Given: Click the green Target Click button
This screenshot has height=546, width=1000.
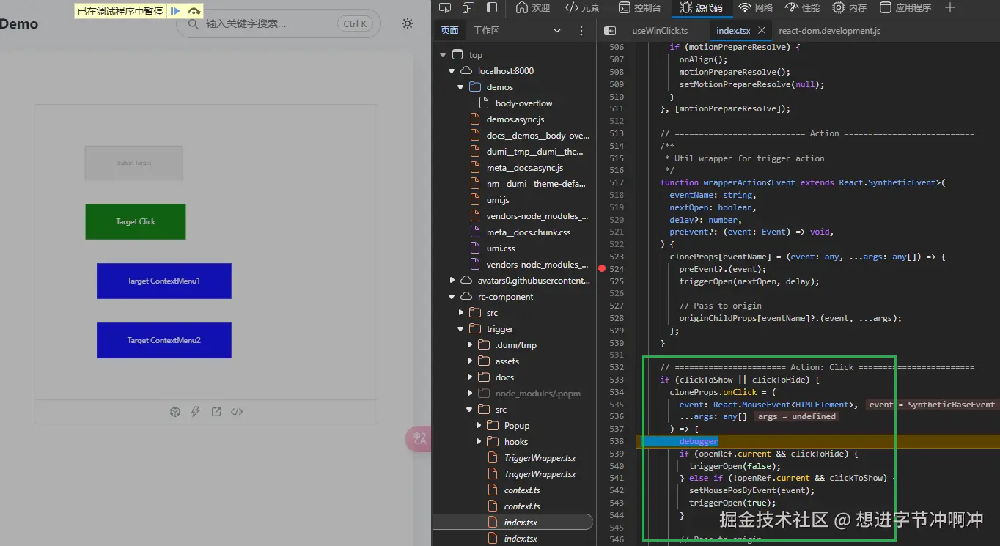Looking at the screenshot, I should (136, 221).
